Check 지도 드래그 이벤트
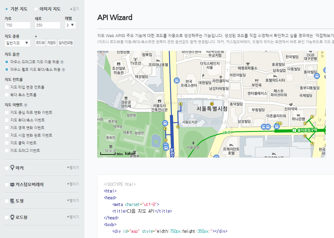 click(x=7, y=151)
